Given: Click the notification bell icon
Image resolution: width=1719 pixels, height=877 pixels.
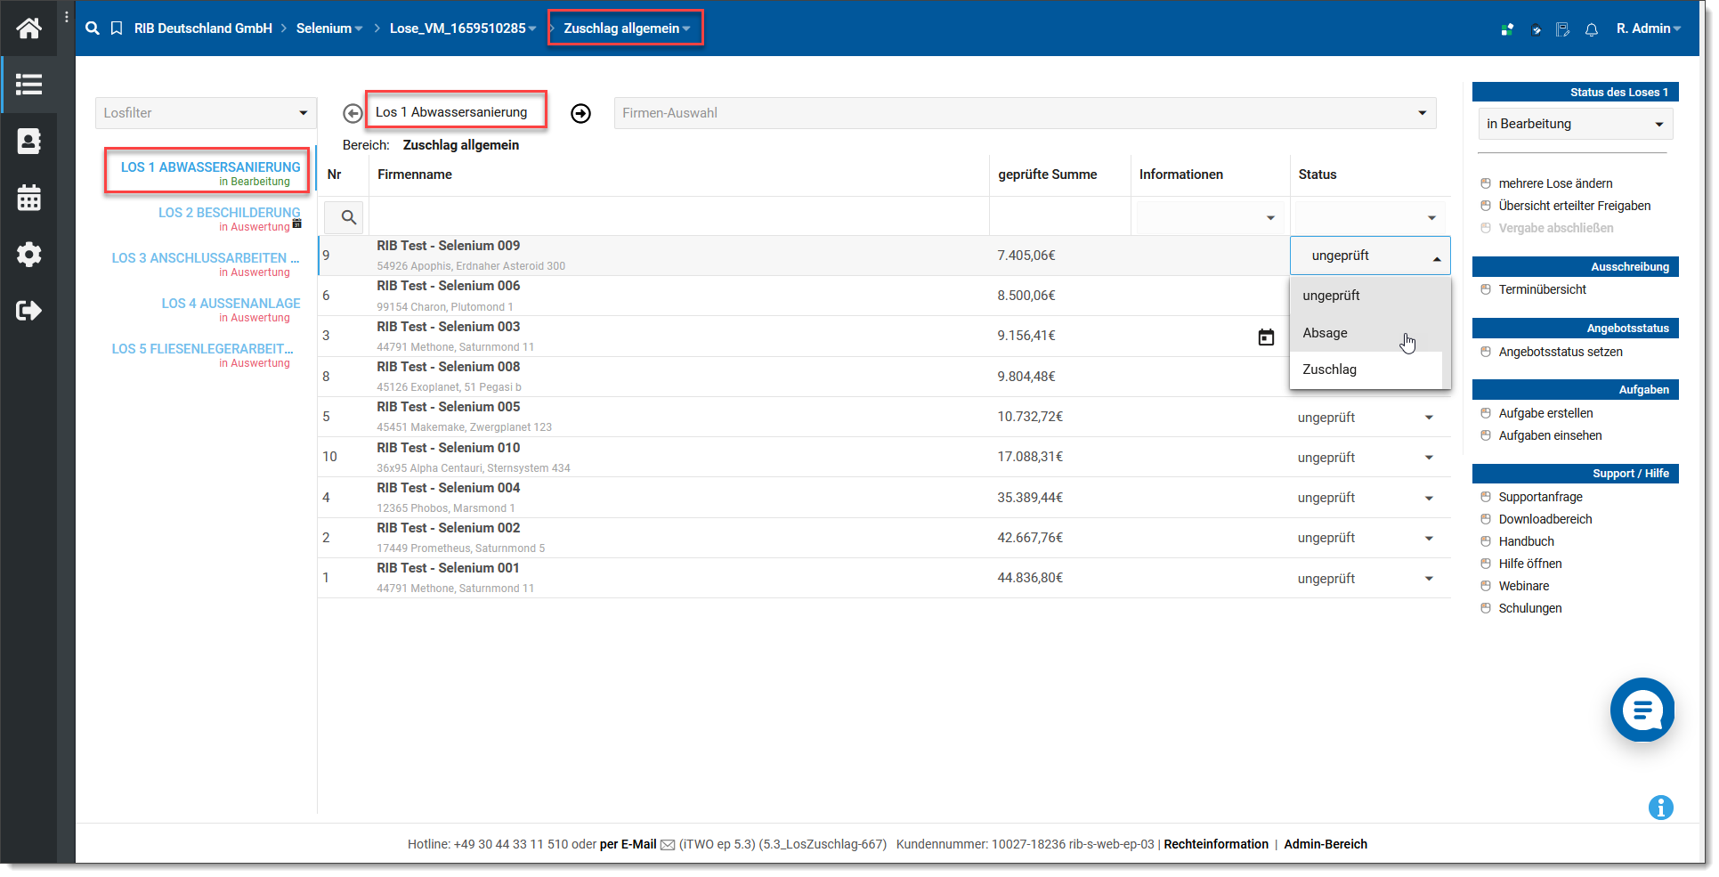Looking at the screenshot, I should point(1591,29).
